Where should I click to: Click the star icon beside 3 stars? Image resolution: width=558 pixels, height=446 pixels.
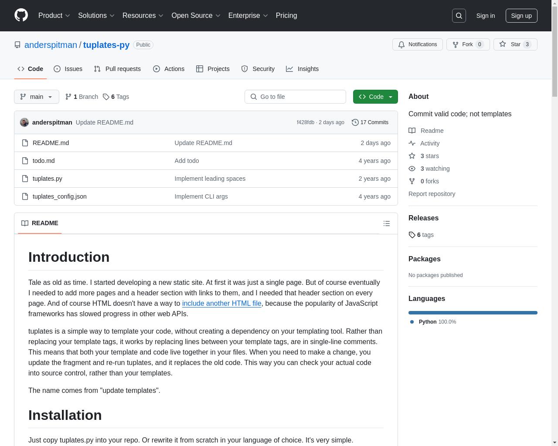[412, 156]
